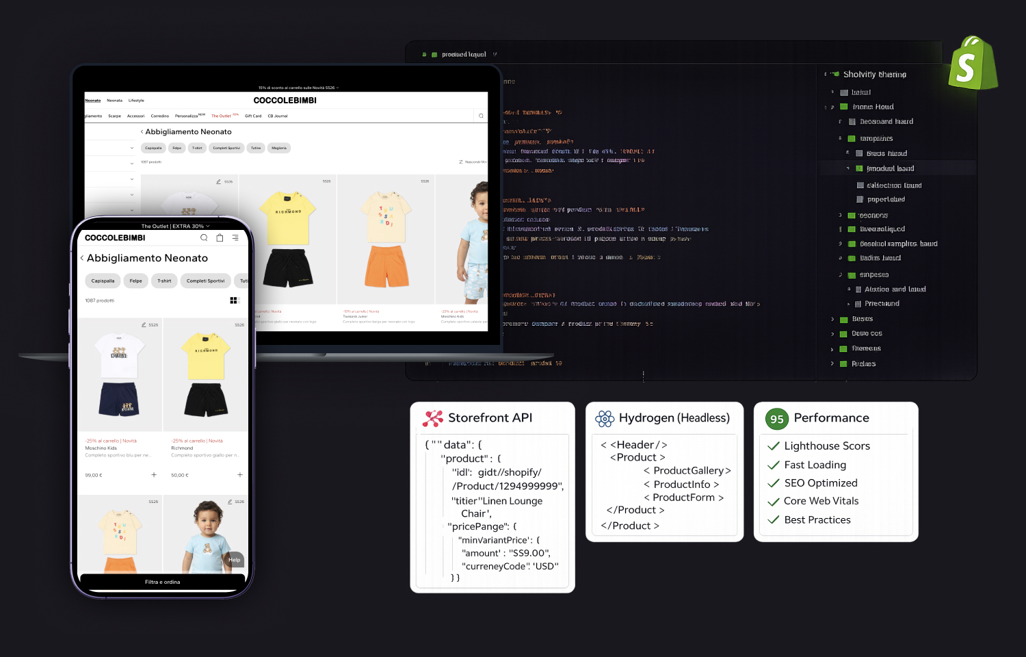The image size is (1026, 657).
Task: Toggle the Fast Loading checkmark
Action: pyautogui.click(x=774, y=465)
